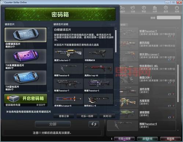Toggle CT on the 追月连弩 row
The height and width of the screenshot is (142, 183).
169,94
